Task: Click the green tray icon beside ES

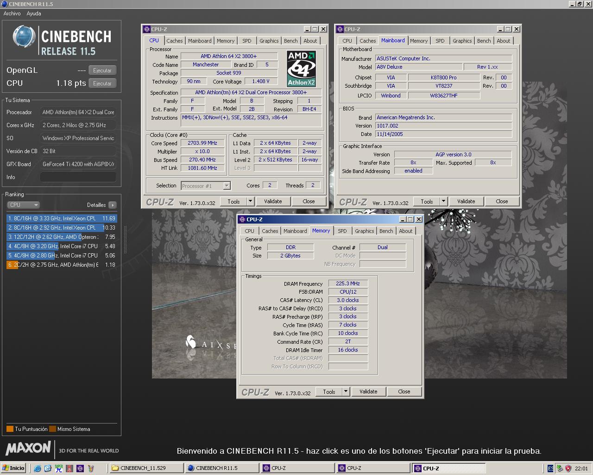Action: point(560,469)
